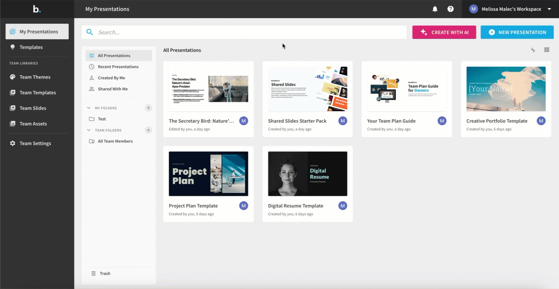The height and width of the screenshot is (289, 559).
Task: Click the sparkle icon above presentation grid
Action: coord(533,50)
